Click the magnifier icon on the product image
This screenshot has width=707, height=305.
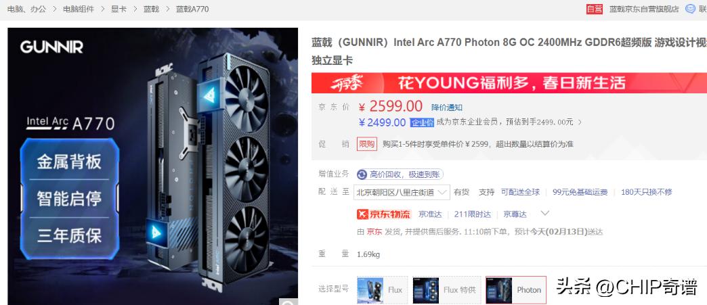click(x=288, y=302)
